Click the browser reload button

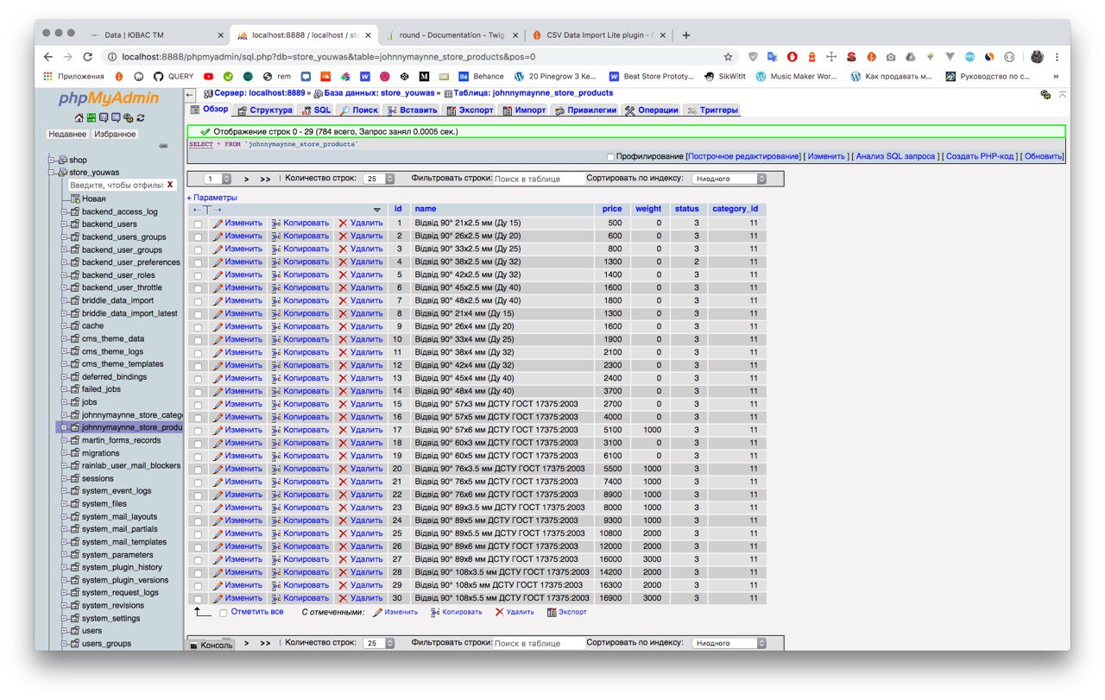88,57
